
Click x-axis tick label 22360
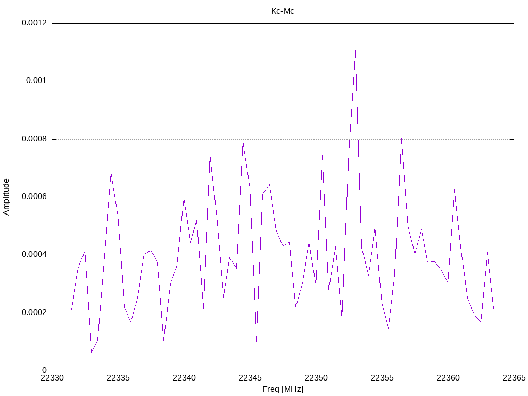pyautogui.click(x=448, y=378)
